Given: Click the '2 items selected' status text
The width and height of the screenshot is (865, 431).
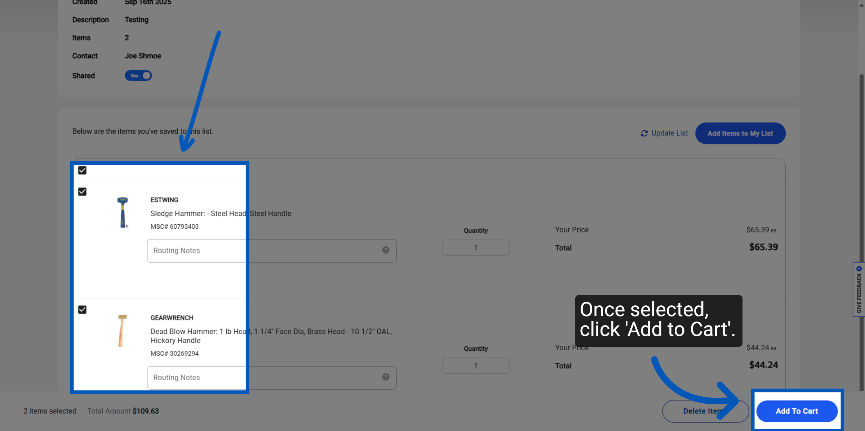Looking at the screenshot, I should point(50,411).
